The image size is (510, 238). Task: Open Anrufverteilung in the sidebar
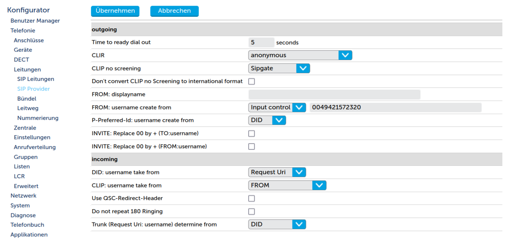(35, 147)
